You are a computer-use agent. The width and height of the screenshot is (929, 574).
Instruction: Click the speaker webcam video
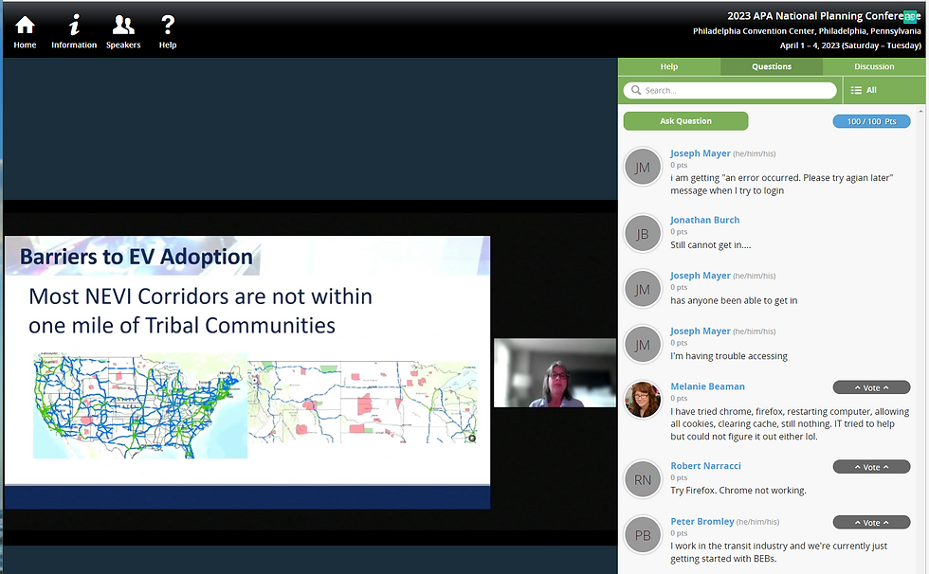pyautogui.click(x=555, y=373)
